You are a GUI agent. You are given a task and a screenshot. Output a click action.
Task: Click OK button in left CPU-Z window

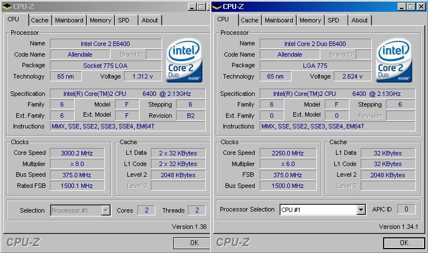[192, 243]
